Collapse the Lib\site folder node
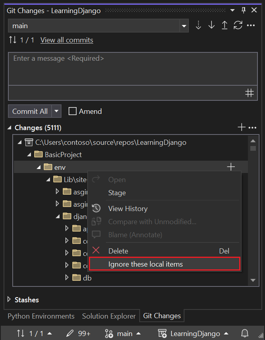This screenshot has height=340, width=265. (x=48, y=180)
